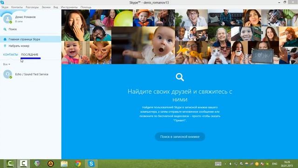
Task: Click the large white magnifier icon
Action: (x=180, y=77)
